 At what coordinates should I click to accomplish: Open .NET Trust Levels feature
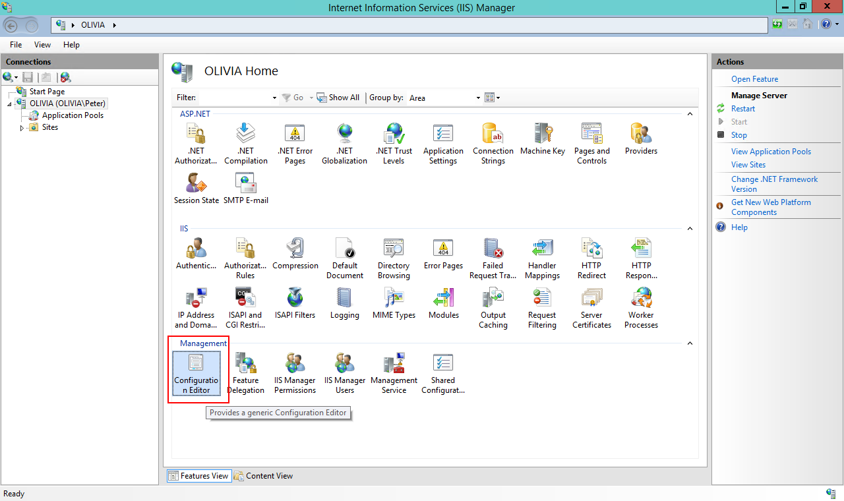click(394, 144)
